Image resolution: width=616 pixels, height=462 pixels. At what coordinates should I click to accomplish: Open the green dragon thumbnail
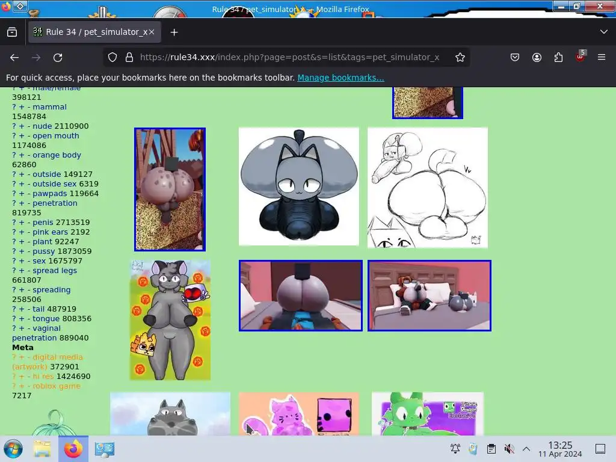(428, 413)
